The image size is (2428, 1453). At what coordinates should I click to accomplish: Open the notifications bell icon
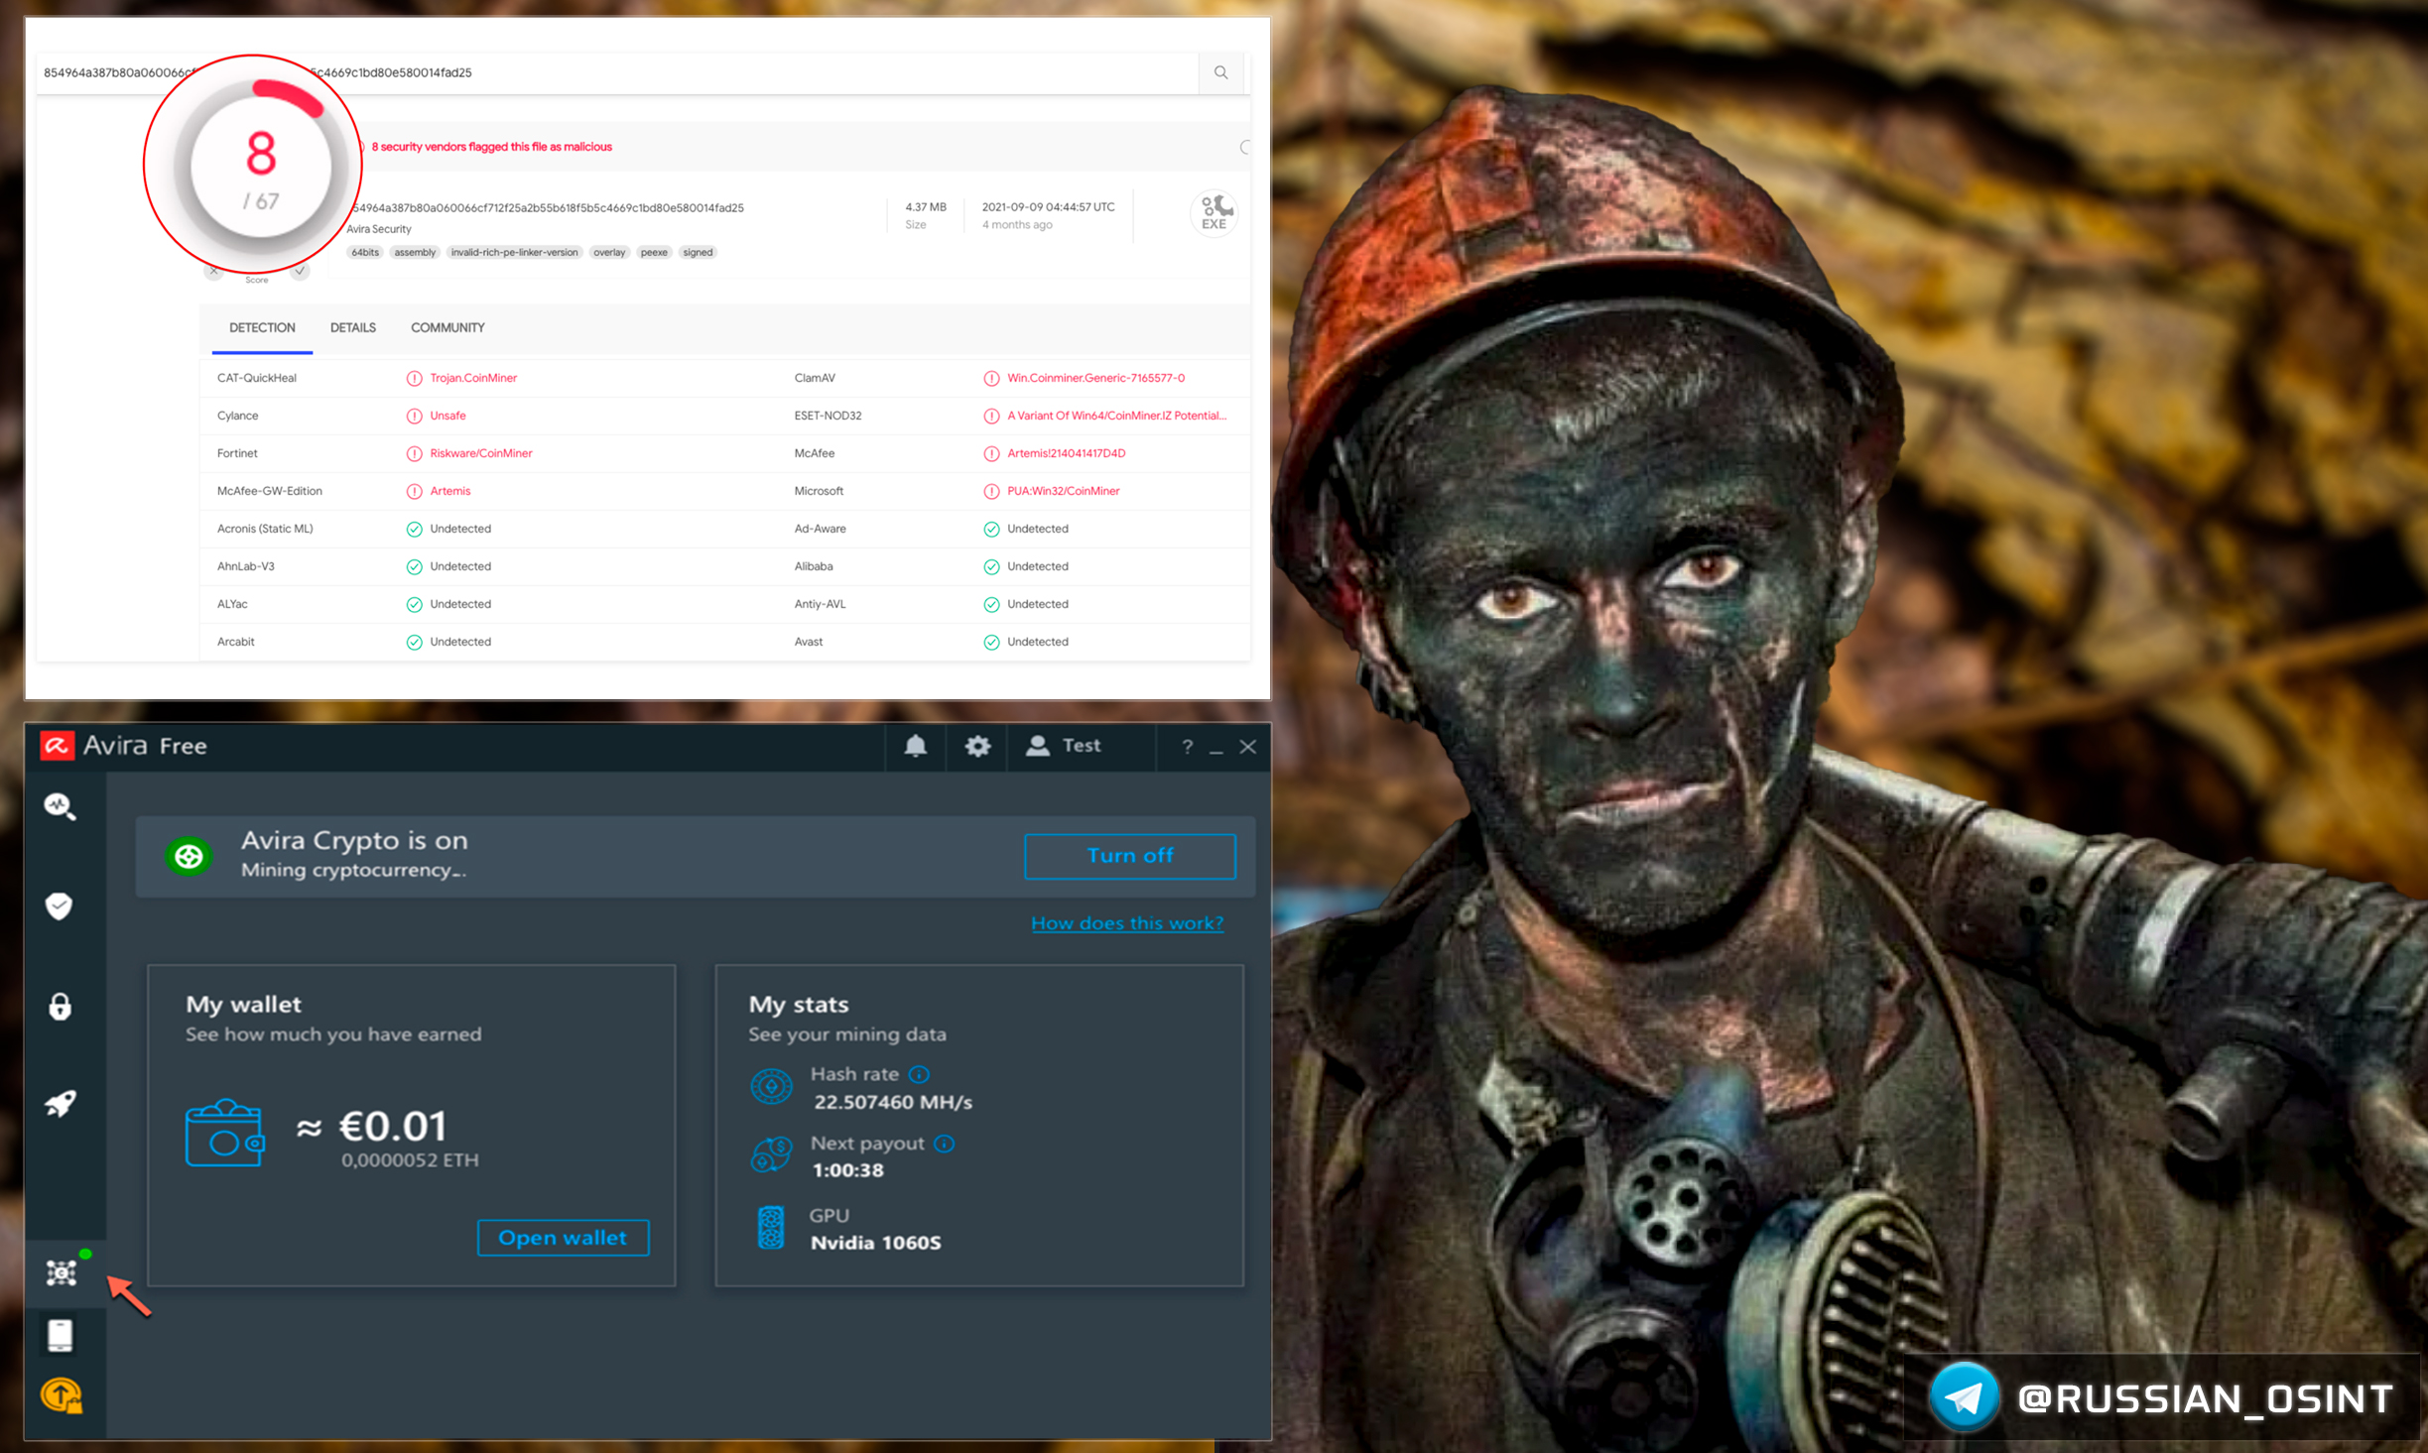tap(916, 746)
